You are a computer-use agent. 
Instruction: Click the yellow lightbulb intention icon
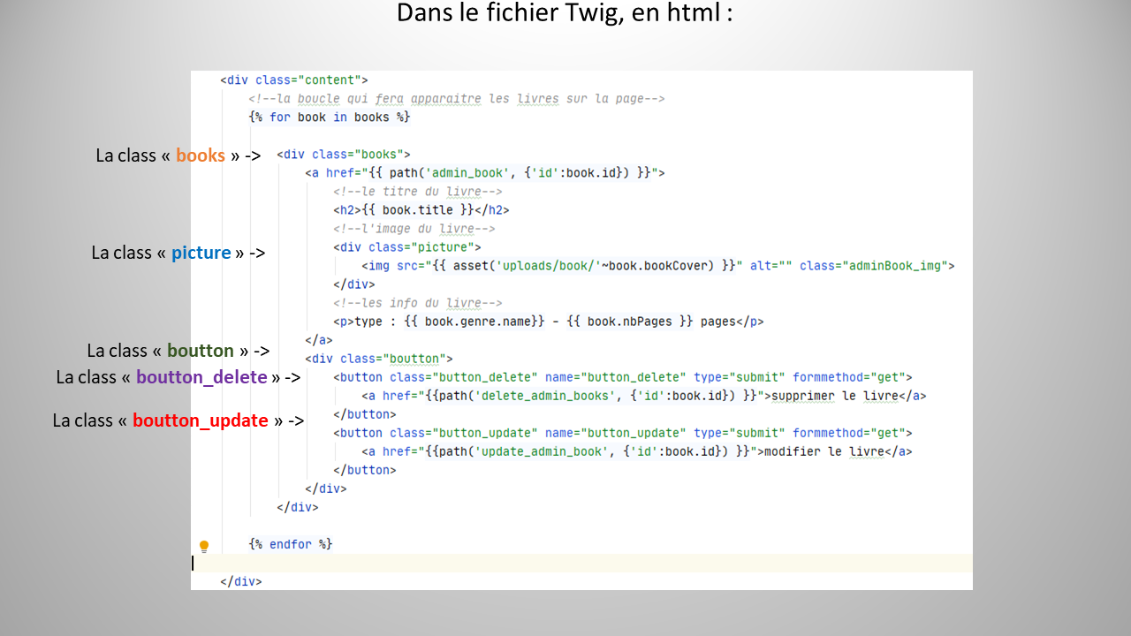pyautogui.click(x=204, y=546)
